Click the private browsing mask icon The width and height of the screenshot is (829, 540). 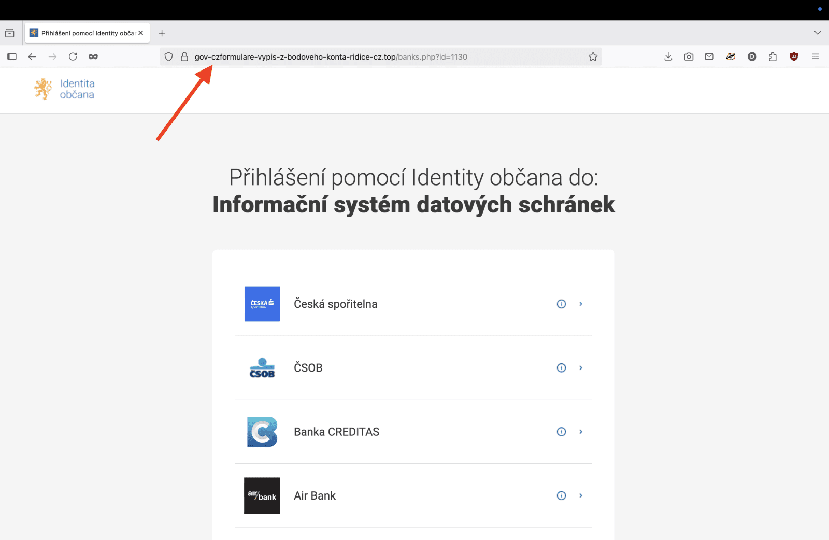[x=93, y=56]
